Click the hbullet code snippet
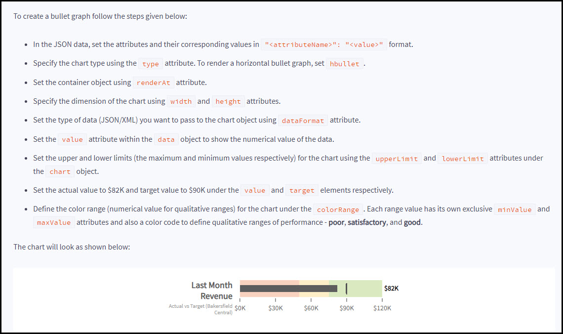 tap(345, 64)
